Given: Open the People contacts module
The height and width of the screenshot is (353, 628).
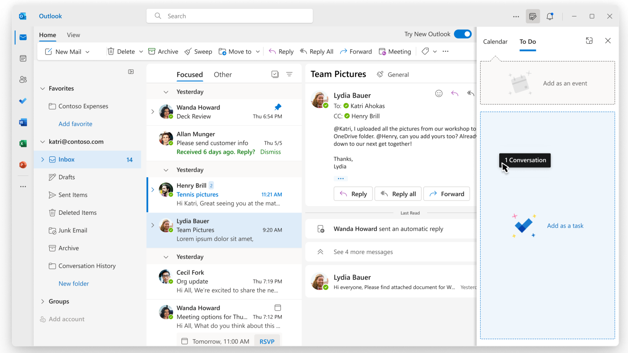Looking at the screenshot, I should pos(23,80).
